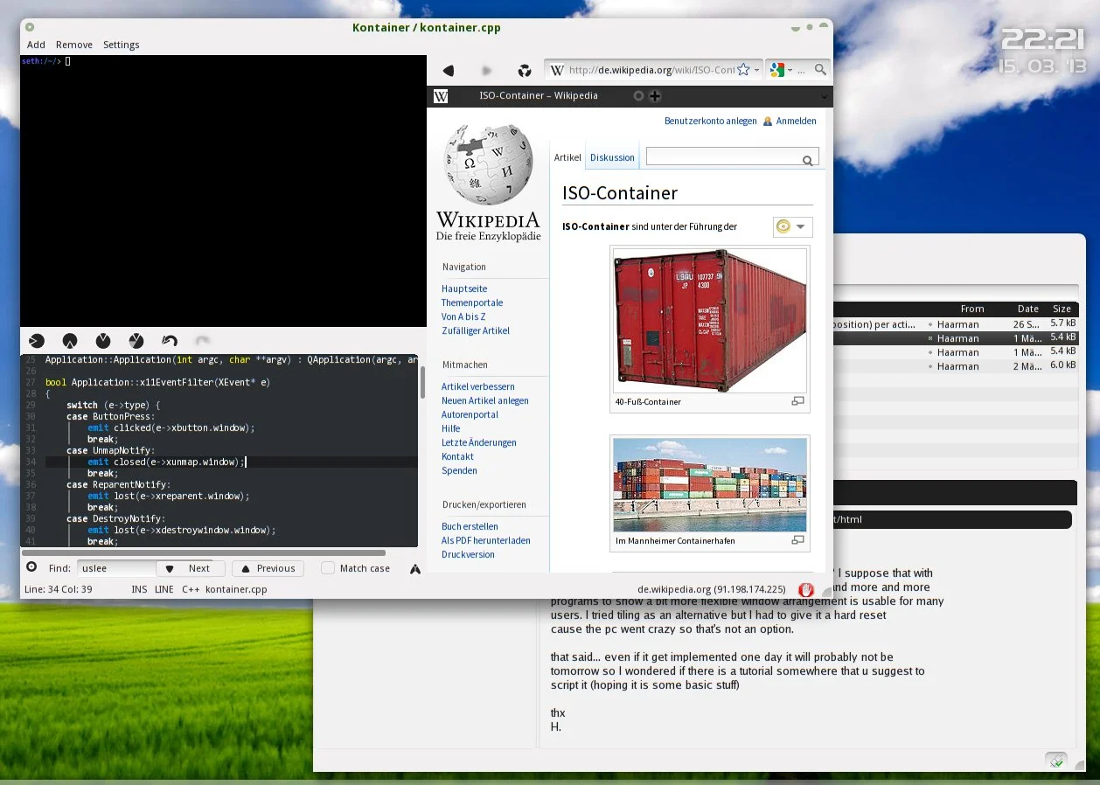Click the Wikipedia search magnifier icon

(x=807, y=160)
